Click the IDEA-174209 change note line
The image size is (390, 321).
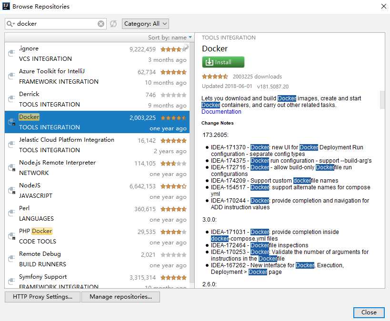coord(274,181)
